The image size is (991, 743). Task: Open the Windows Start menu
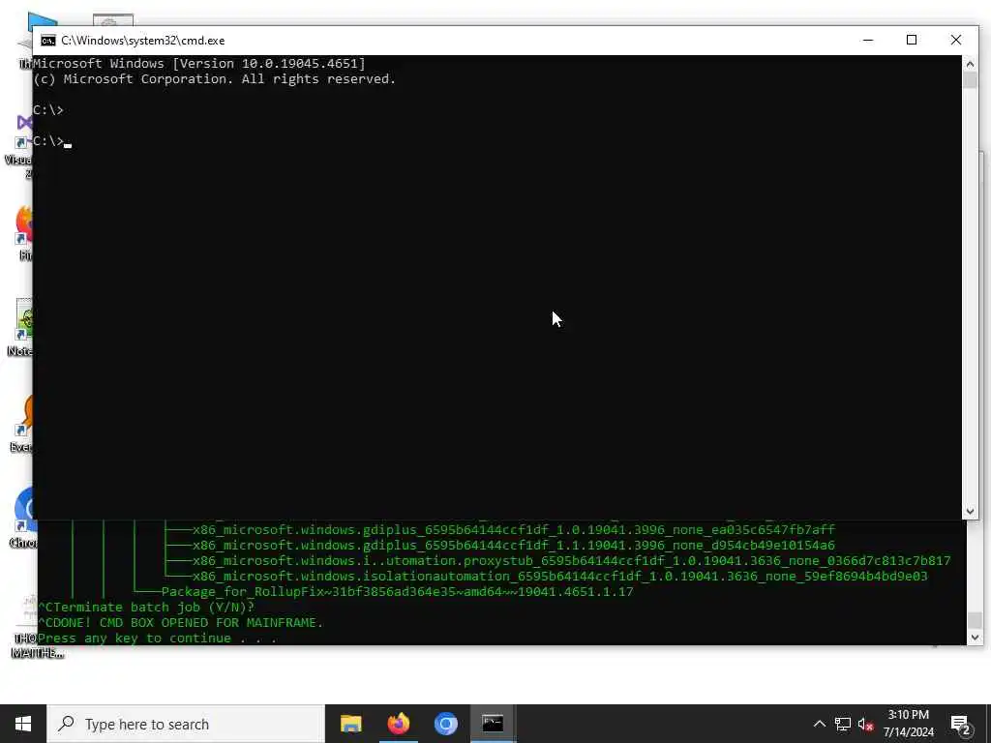pos(23,724)
